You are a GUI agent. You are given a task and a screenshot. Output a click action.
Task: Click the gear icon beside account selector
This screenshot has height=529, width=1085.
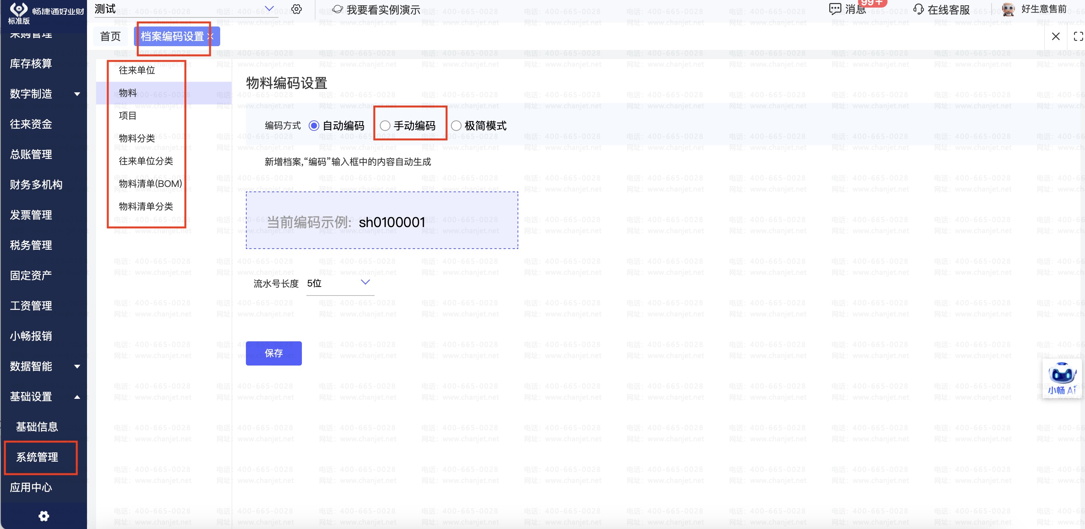coord(297,9)
